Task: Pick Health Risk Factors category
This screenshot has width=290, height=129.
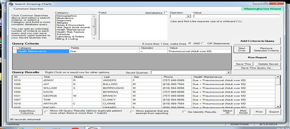Action: point(70,32)
